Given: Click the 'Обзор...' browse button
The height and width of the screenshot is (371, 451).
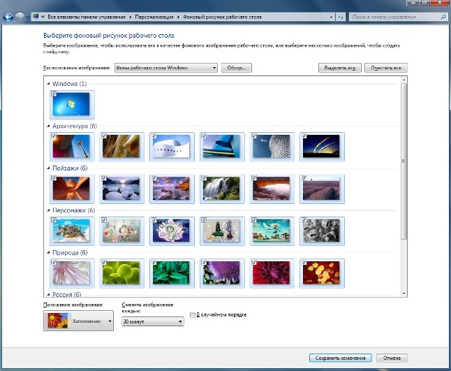Looking at the screenshot, I should tap(237, 68).
